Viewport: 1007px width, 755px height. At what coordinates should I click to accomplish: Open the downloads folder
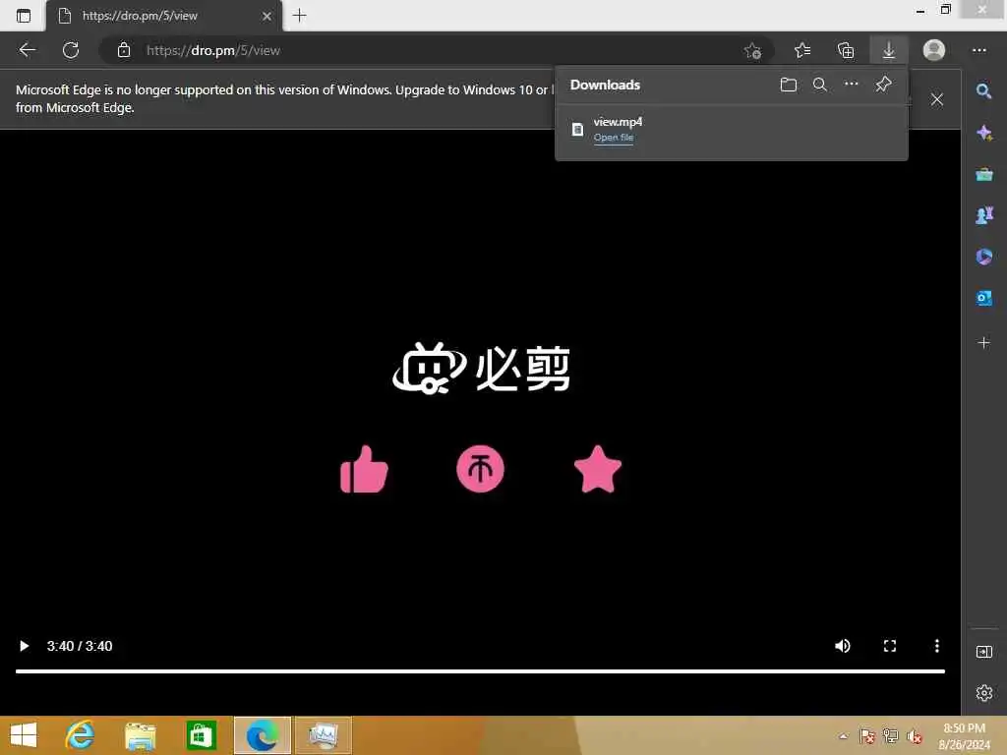(789, 85)
